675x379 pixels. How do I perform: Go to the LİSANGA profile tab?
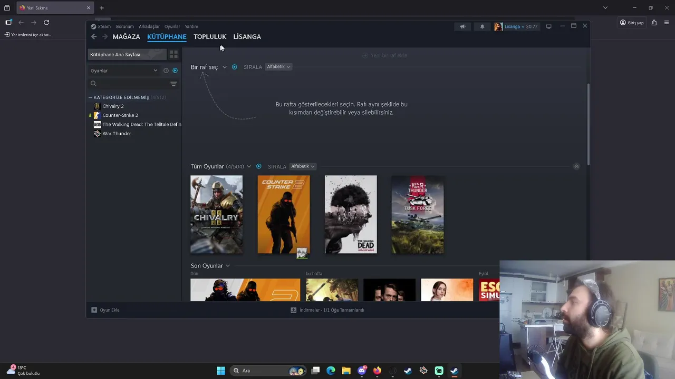(247, 37)
